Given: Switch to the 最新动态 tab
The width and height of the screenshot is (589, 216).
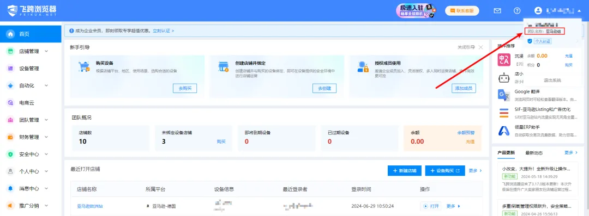Looking at the screenshot, I should (534, 153).
